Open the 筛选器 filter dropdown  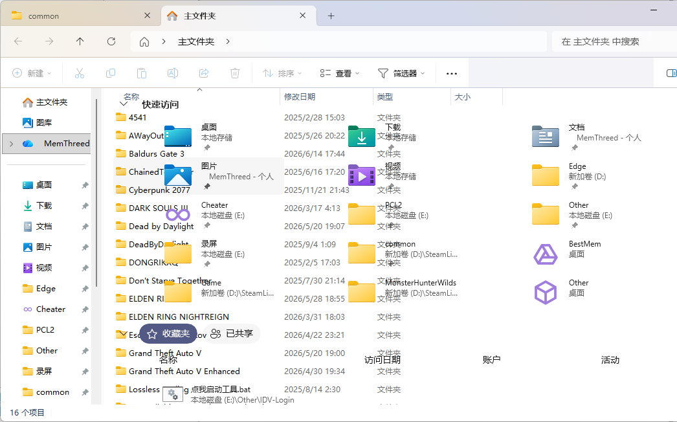pos(401,73)
